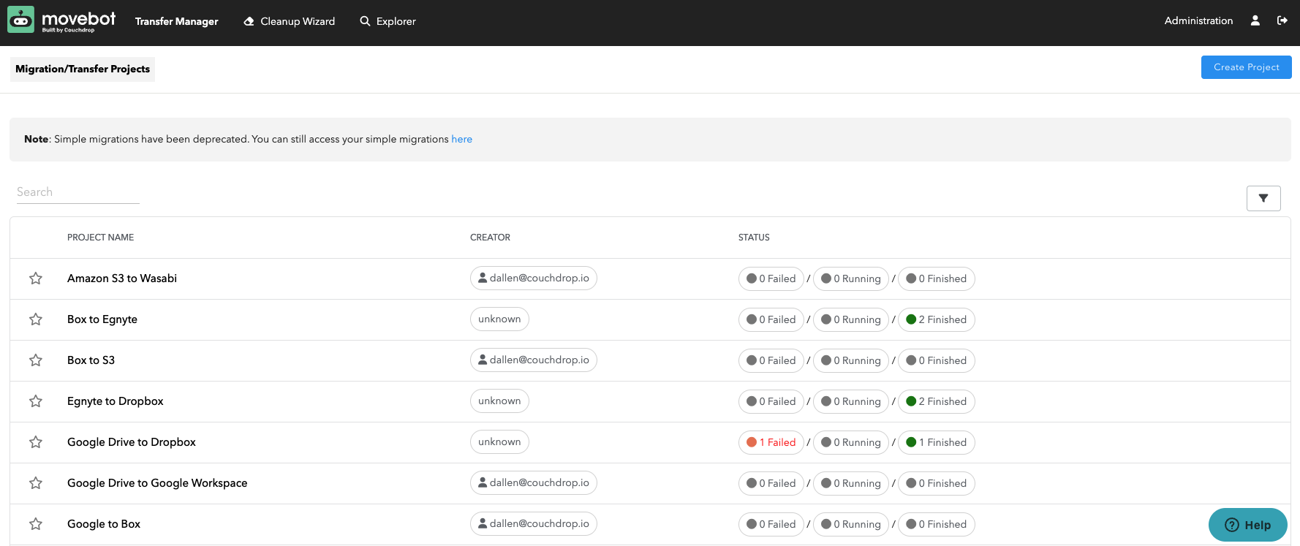Click into the Search input field
The width and height of the screenshot is (1300, 546).
coord(78,192)
